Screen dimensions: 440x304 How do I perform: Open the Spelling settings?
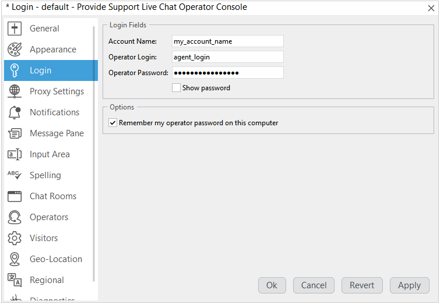[x=51, y=175]
